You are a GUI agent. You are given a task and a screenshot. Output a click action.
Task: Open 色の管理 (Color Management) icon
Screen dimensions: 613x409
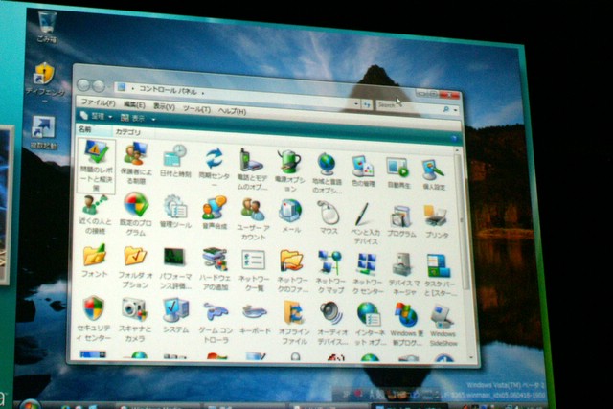click(x=363, y=170)
